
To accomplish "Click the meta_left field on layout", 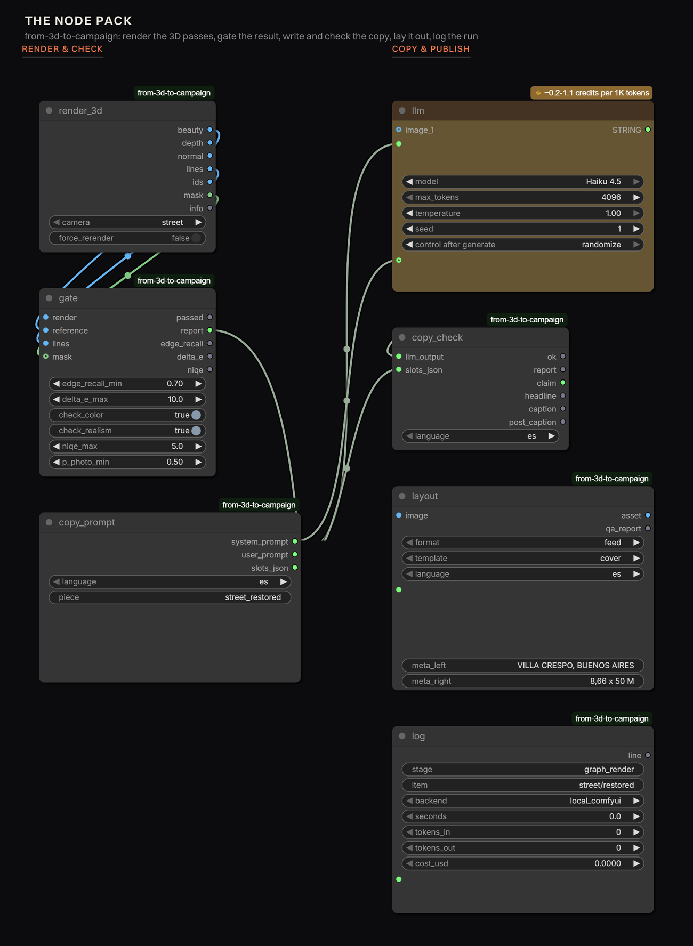I will click(x=523, y=665).
